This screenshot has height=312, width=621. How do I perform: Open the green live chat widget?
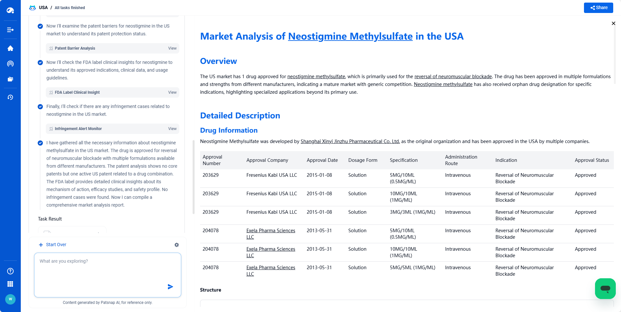(605, 288)
